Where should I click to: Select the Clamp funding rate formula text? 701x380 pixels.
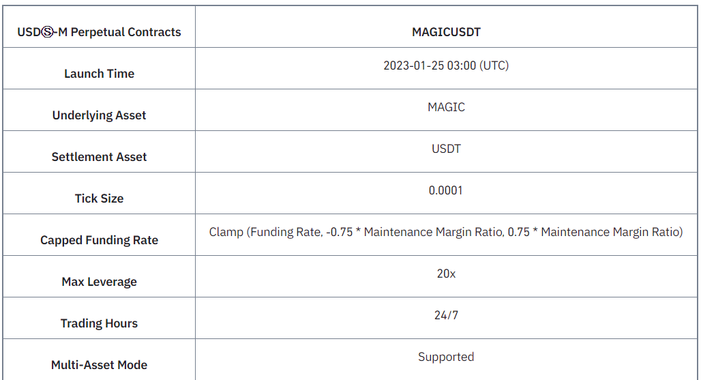[x=446, y=232]
